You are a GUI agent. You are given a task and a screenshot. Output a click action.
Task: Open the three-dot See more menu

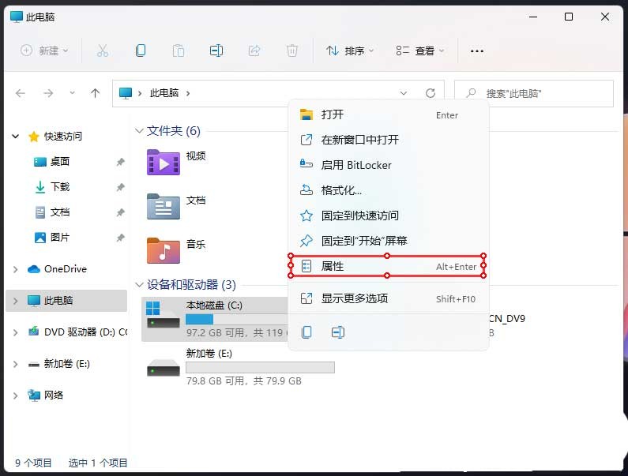476,51
